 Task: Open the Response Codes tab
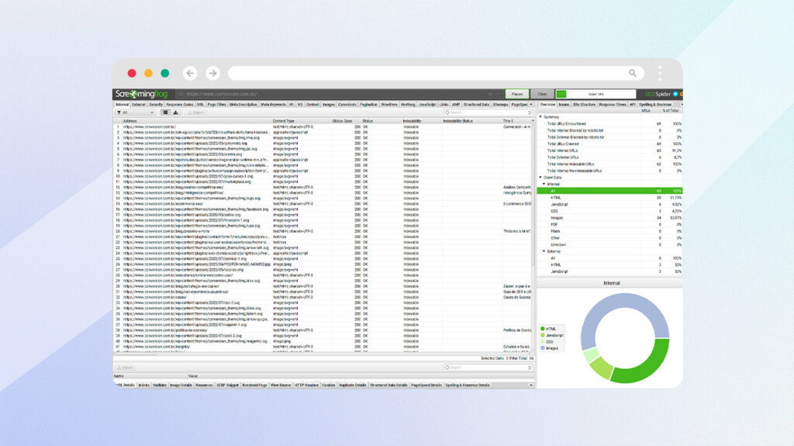tap(180, 105)
